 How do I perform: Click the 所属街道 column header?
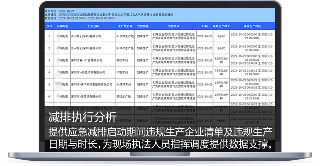pos(61,26)
